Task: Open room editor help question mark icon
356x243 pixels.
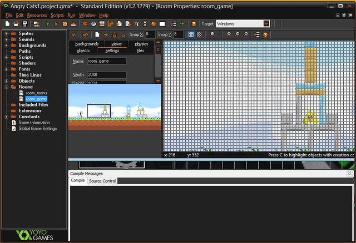Action: [x=265, y=34]
